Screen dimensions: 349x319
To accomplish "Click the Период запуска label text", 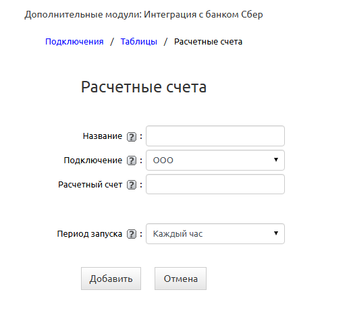I will [x=90, y=234].
